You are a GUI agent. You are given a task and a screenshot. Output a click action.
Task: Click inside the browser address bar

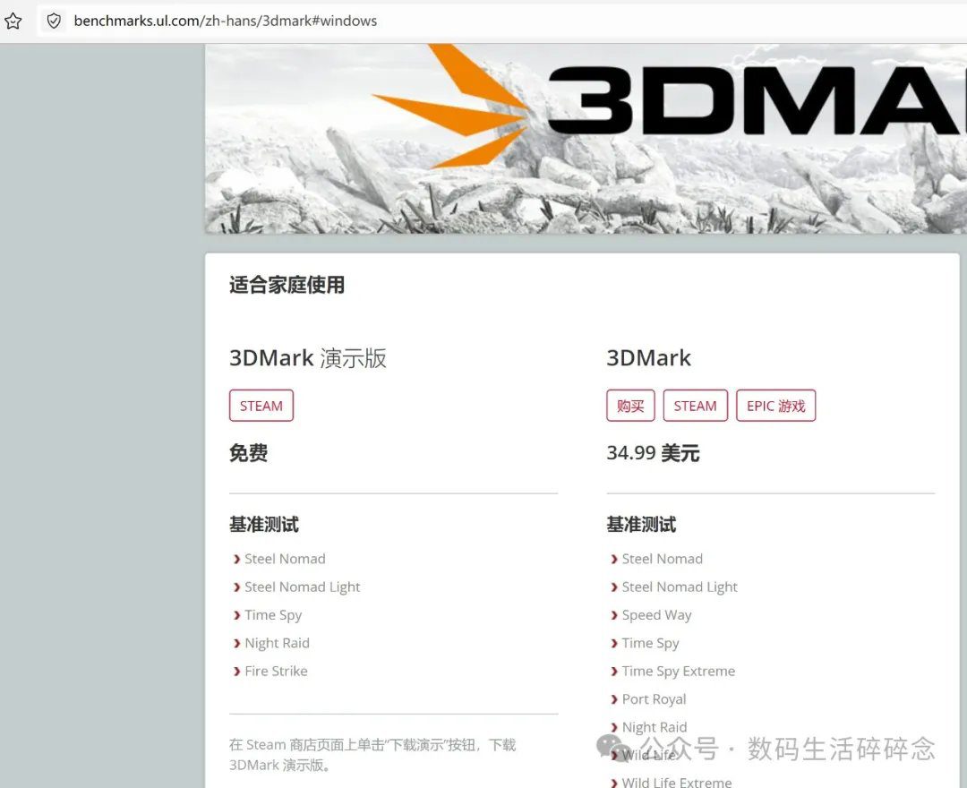click(269, 20)
